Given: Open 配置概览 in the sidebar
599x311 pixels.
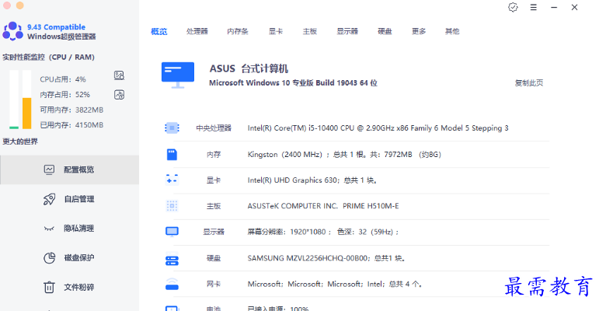Looking at the screenshot, I should click(69, 169).
